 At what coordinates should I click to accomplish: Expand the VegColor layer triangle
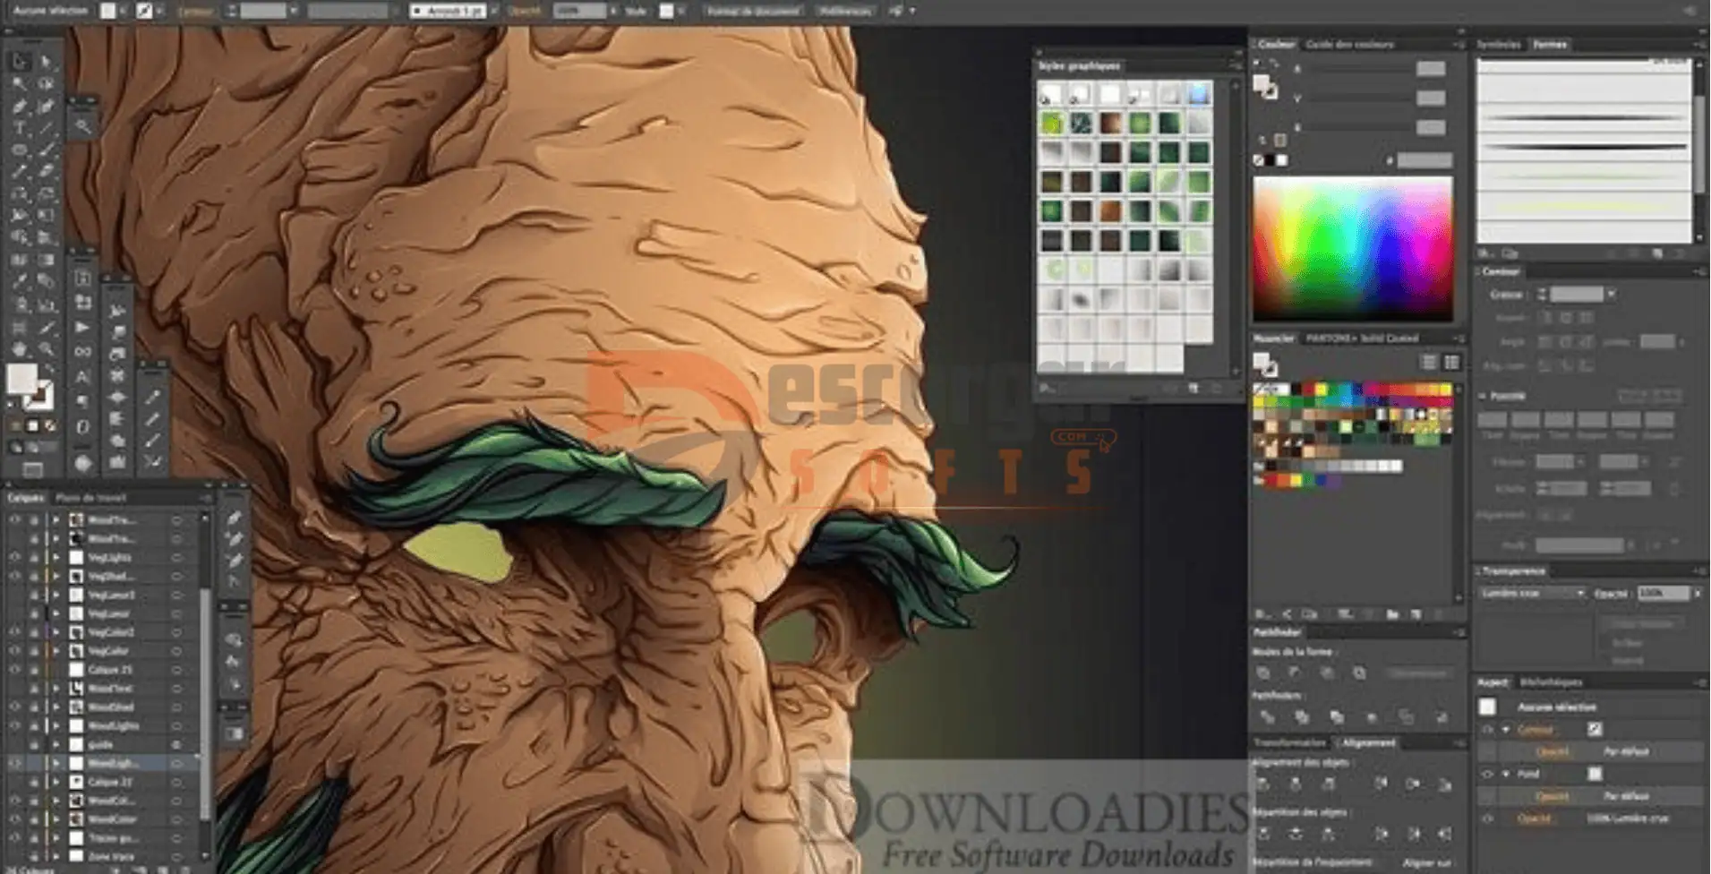click(x=56, y=651)
